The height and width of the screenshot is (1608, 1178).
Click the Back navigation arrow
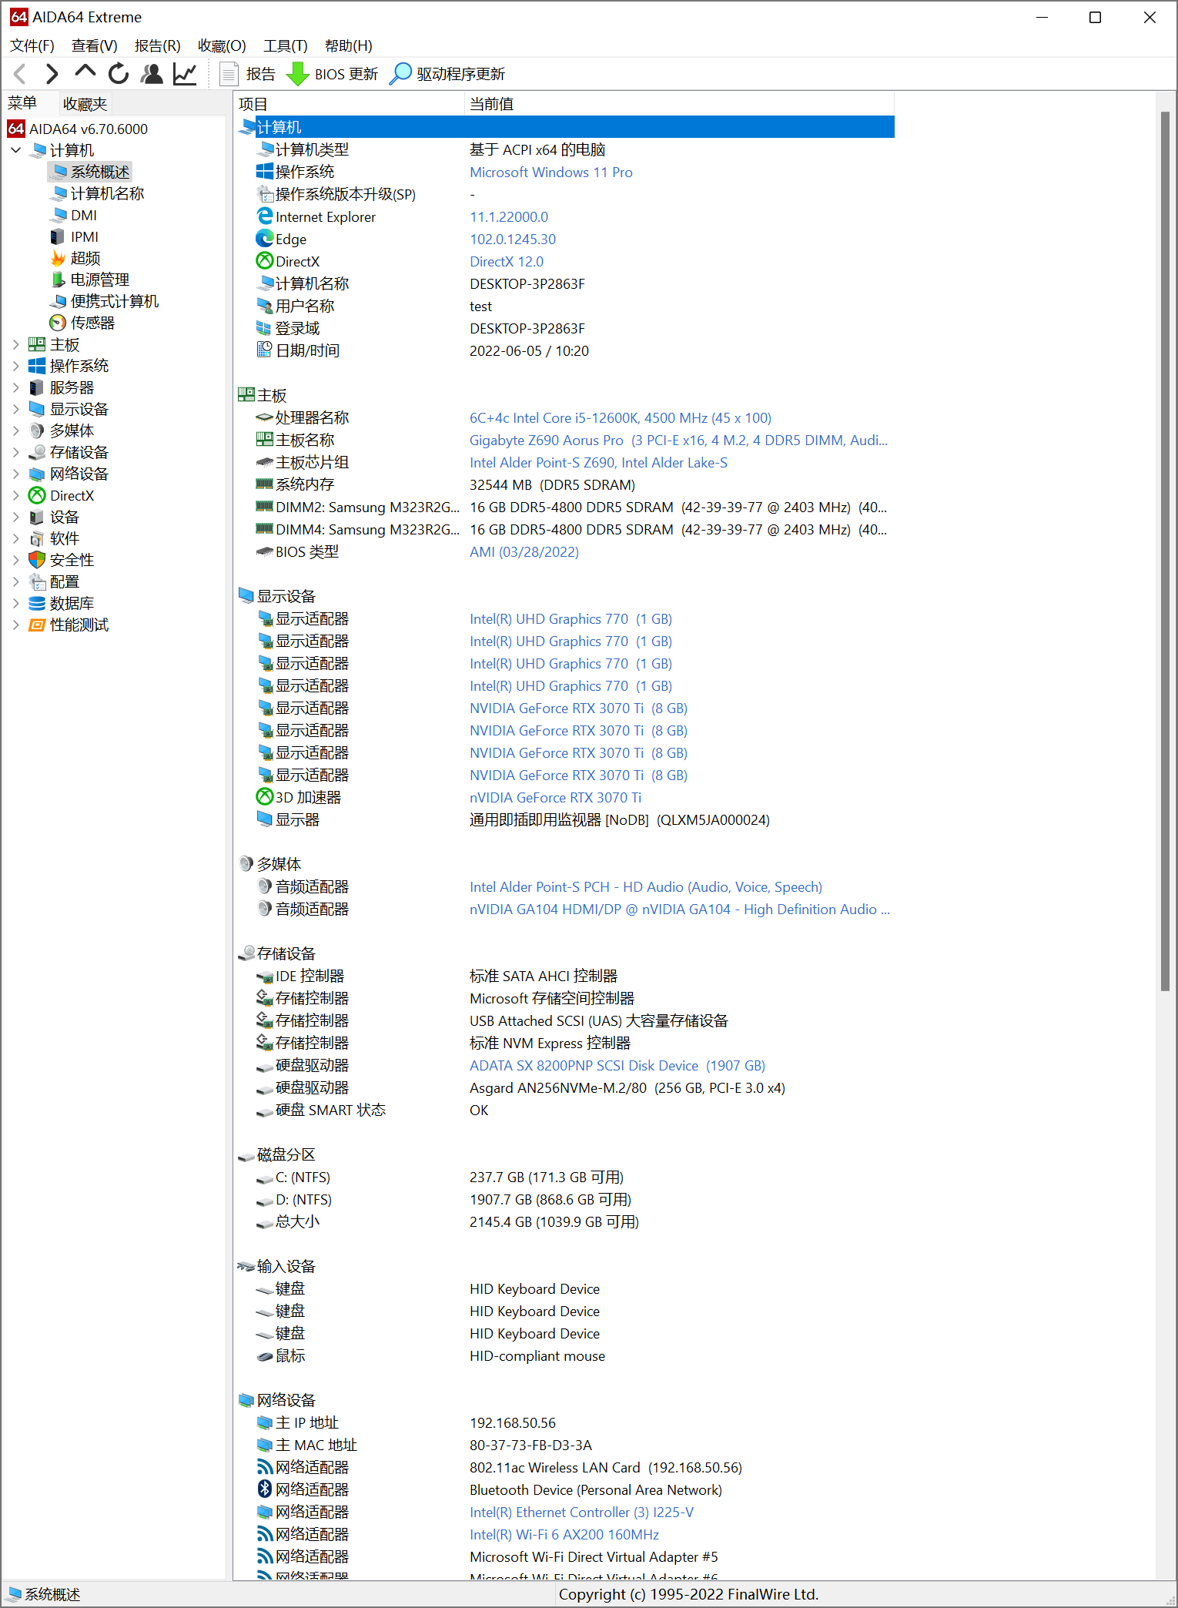coord(21,74)
